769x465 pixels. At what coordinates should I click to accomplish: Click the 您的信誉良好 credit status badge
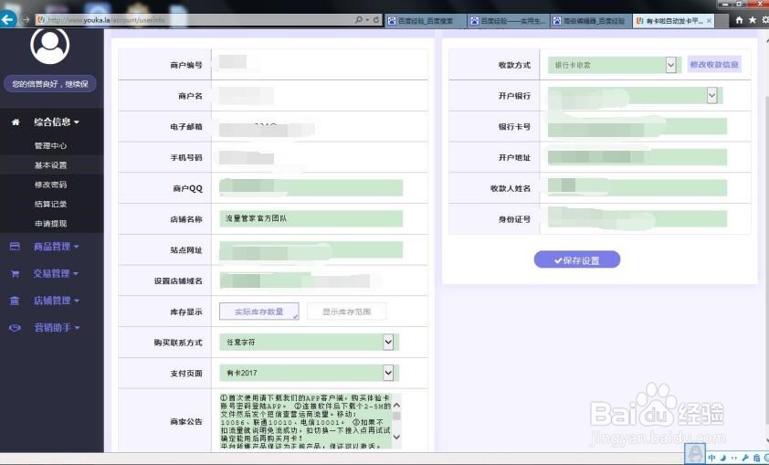click(50, 84)
